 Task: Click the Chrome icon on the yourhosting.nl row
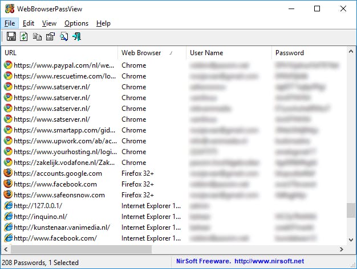pos(8,152)
